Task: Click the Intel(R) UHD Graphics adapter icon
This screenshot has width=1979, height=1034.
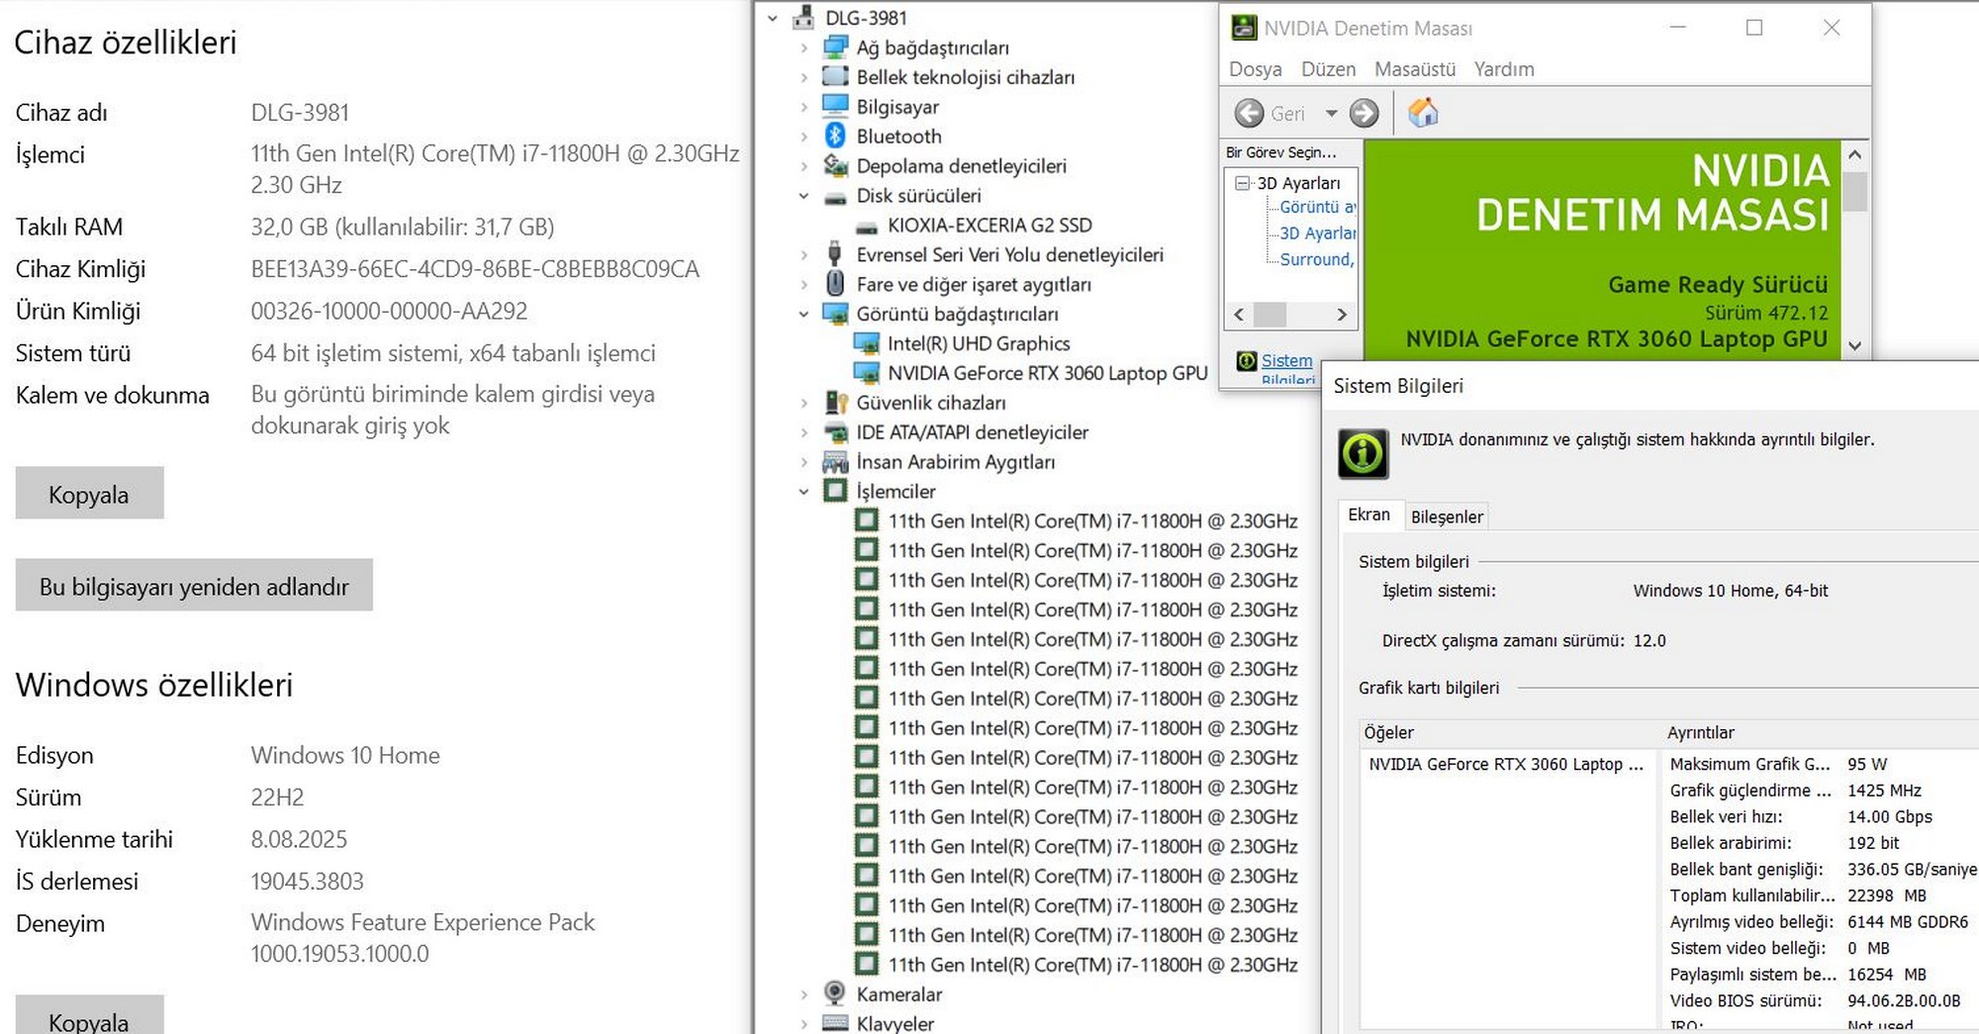Action: tap(867, 343)
